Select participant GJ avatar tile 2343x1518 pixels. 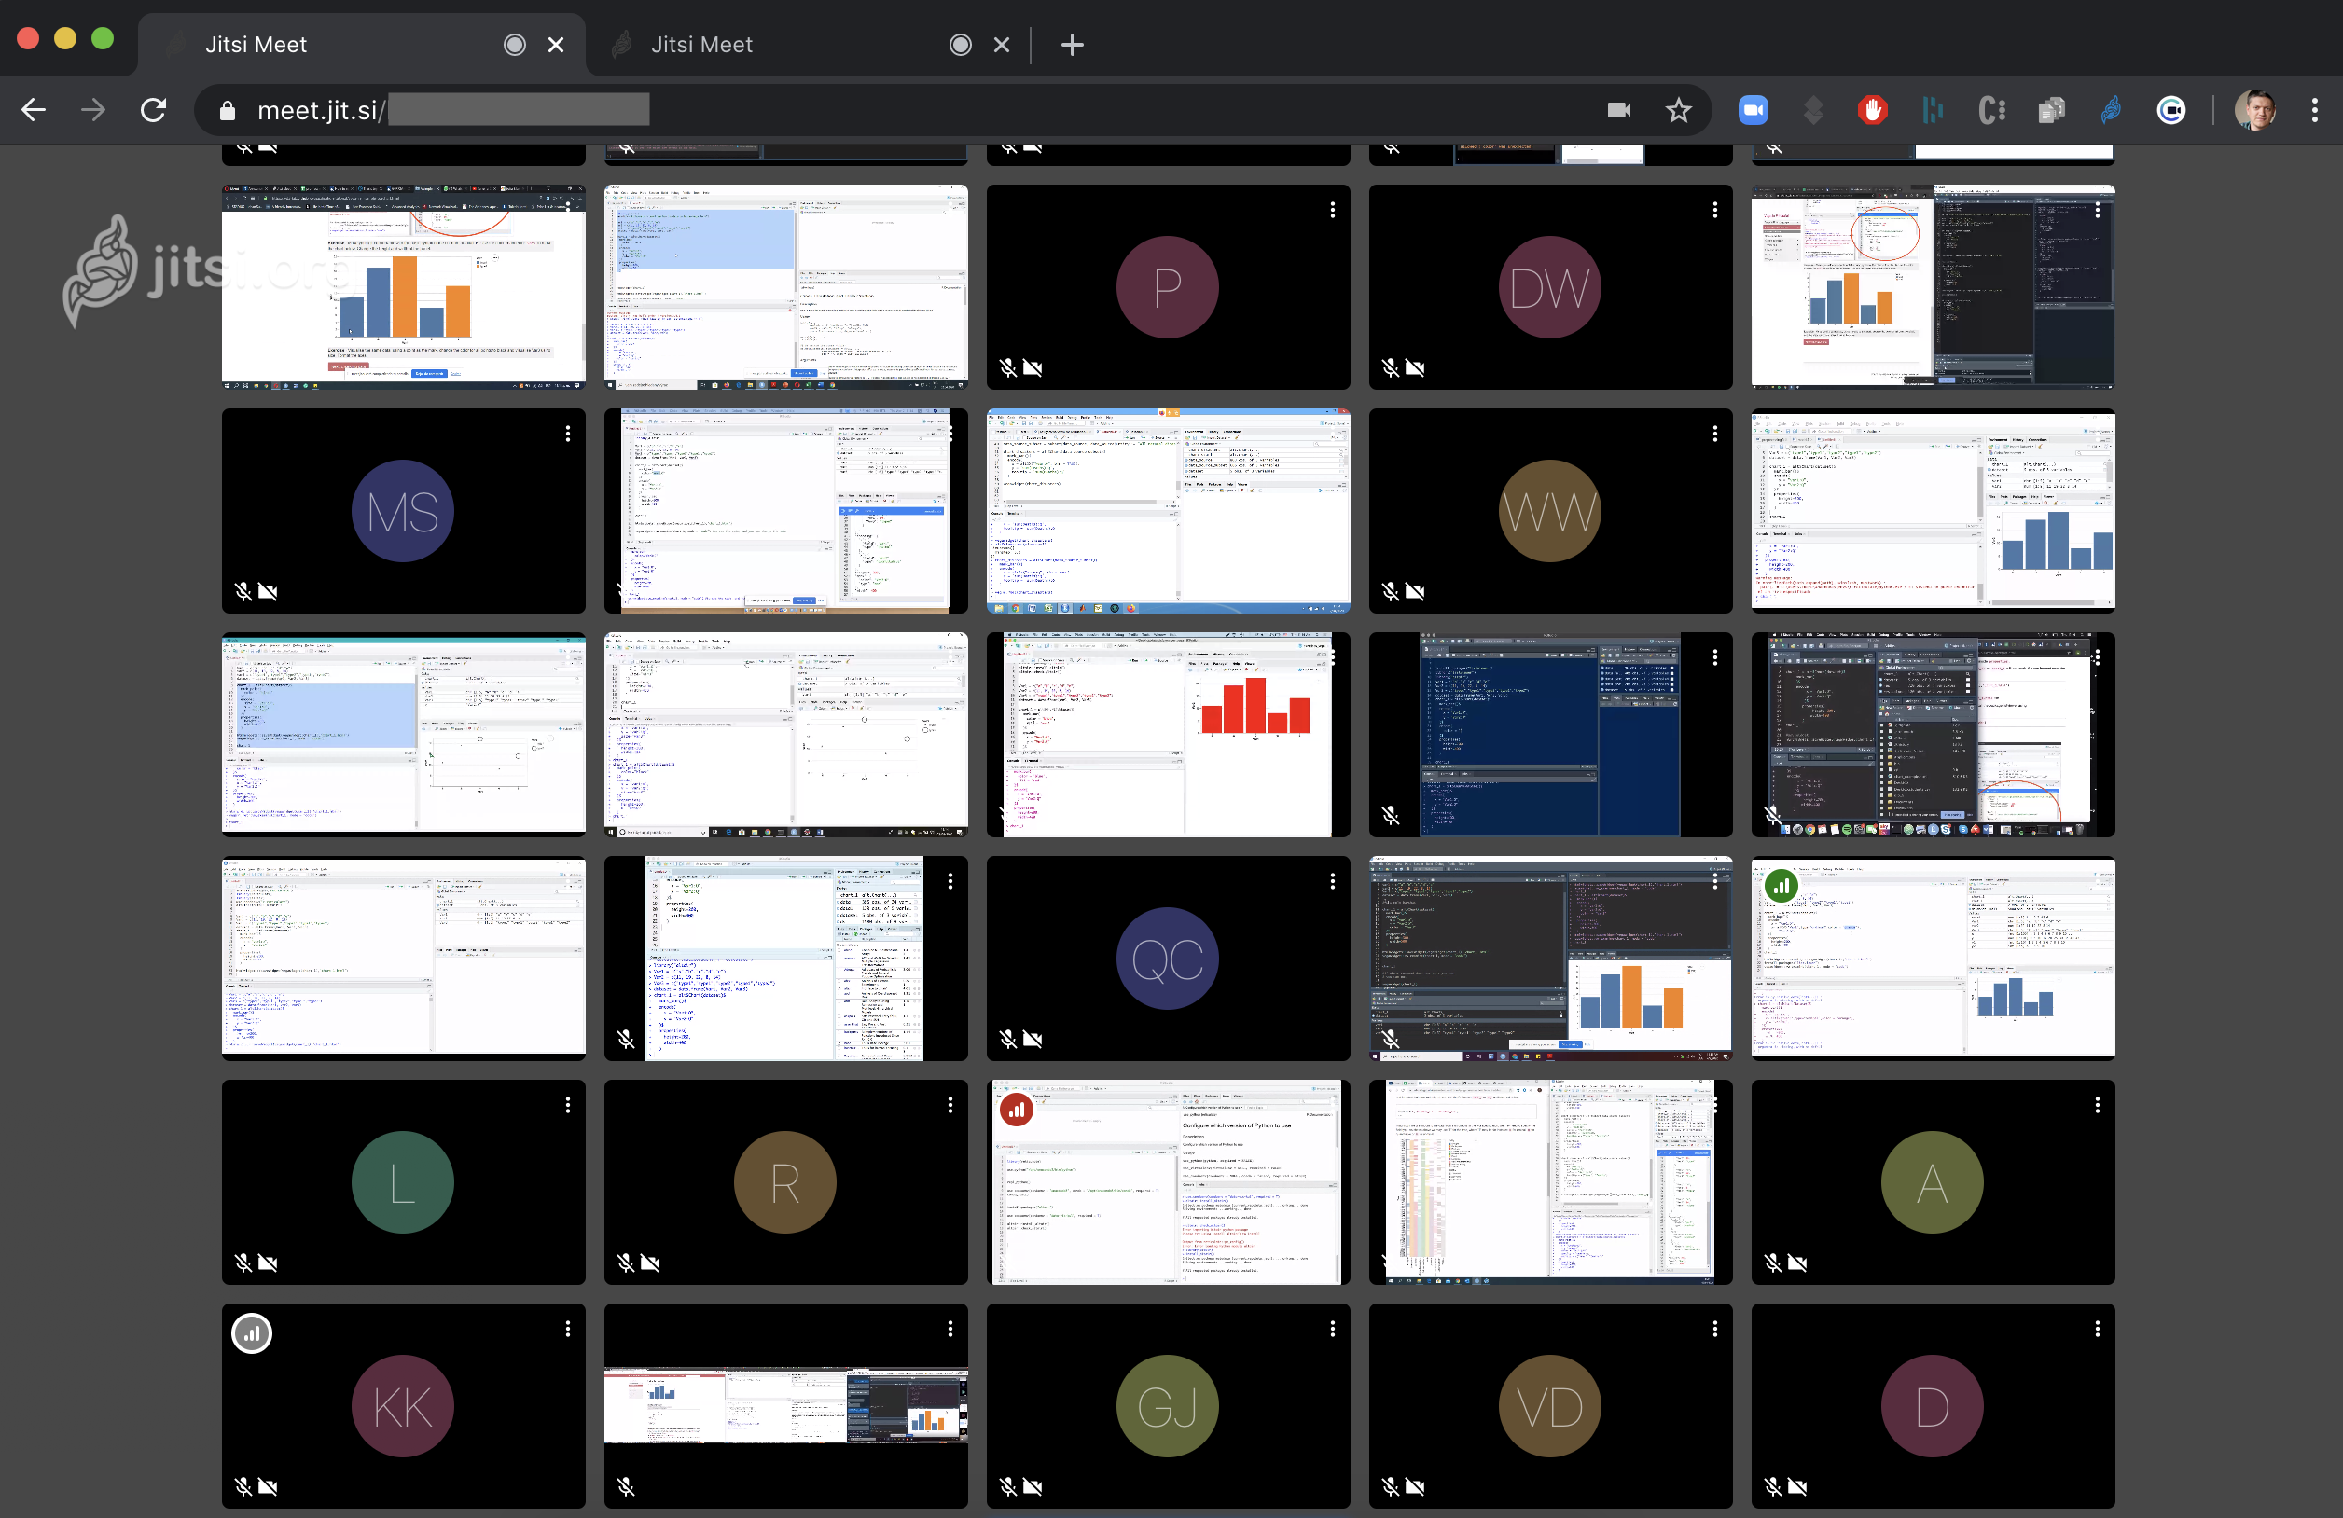pos(1168,1406)
